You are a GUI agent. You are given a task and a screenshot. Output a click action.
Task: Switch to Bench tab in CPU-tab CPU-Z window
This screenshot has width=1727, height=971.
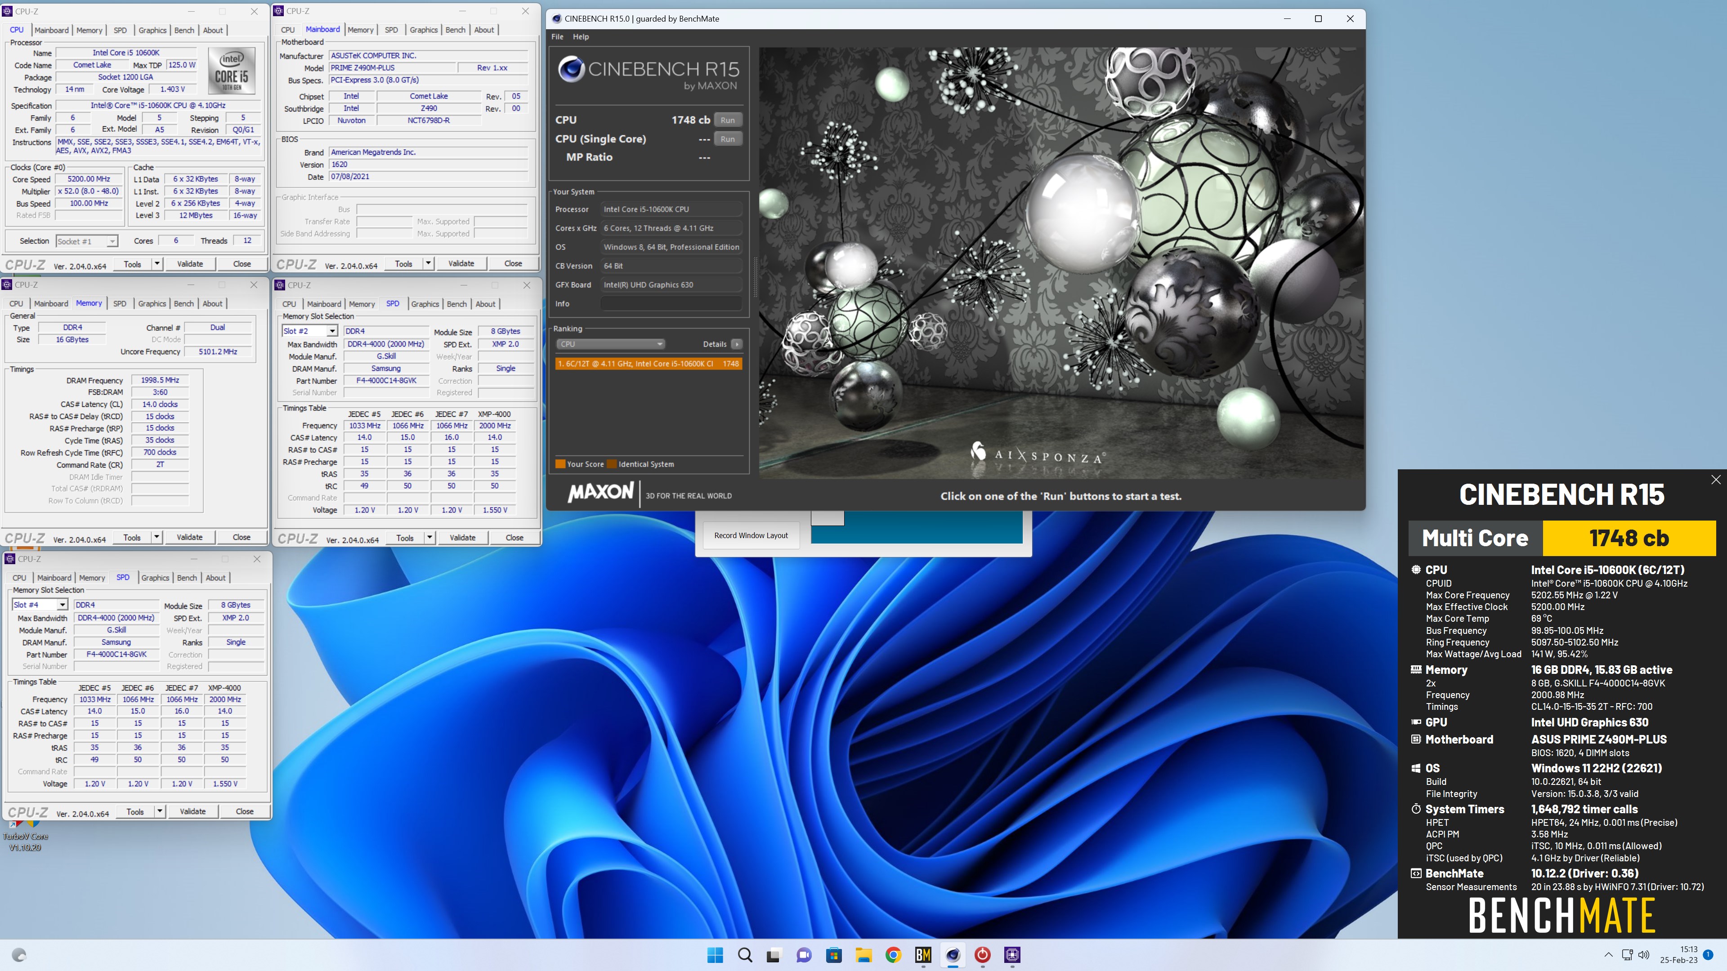point(184,30)
